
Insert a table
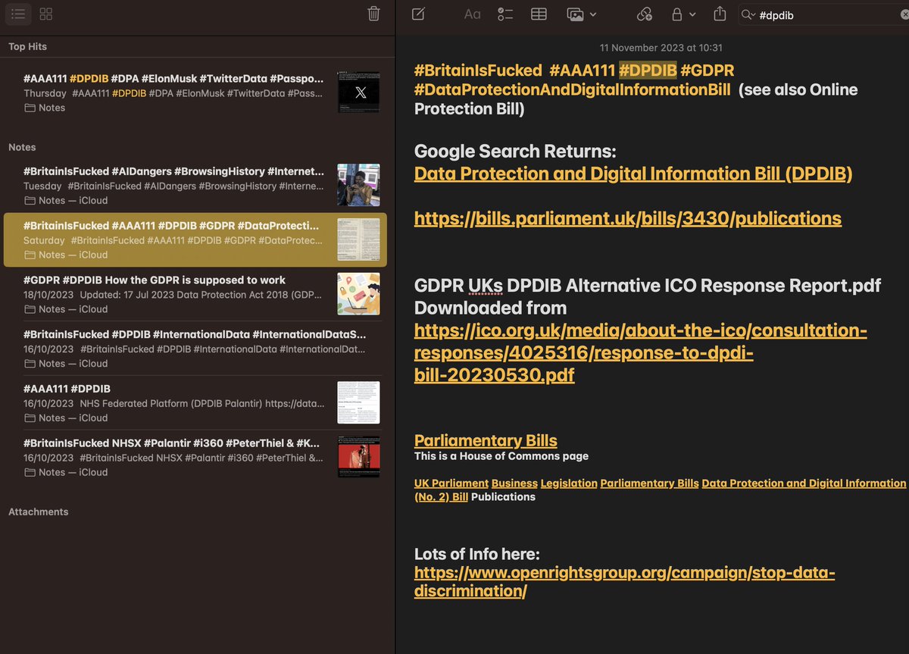[539, 14]
